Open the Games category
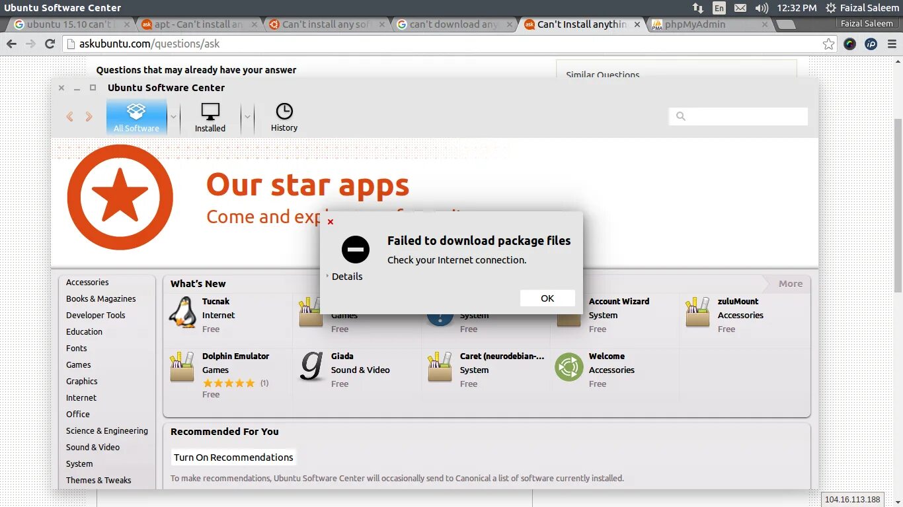Viewport: 903px width, 507px height. 78,364
